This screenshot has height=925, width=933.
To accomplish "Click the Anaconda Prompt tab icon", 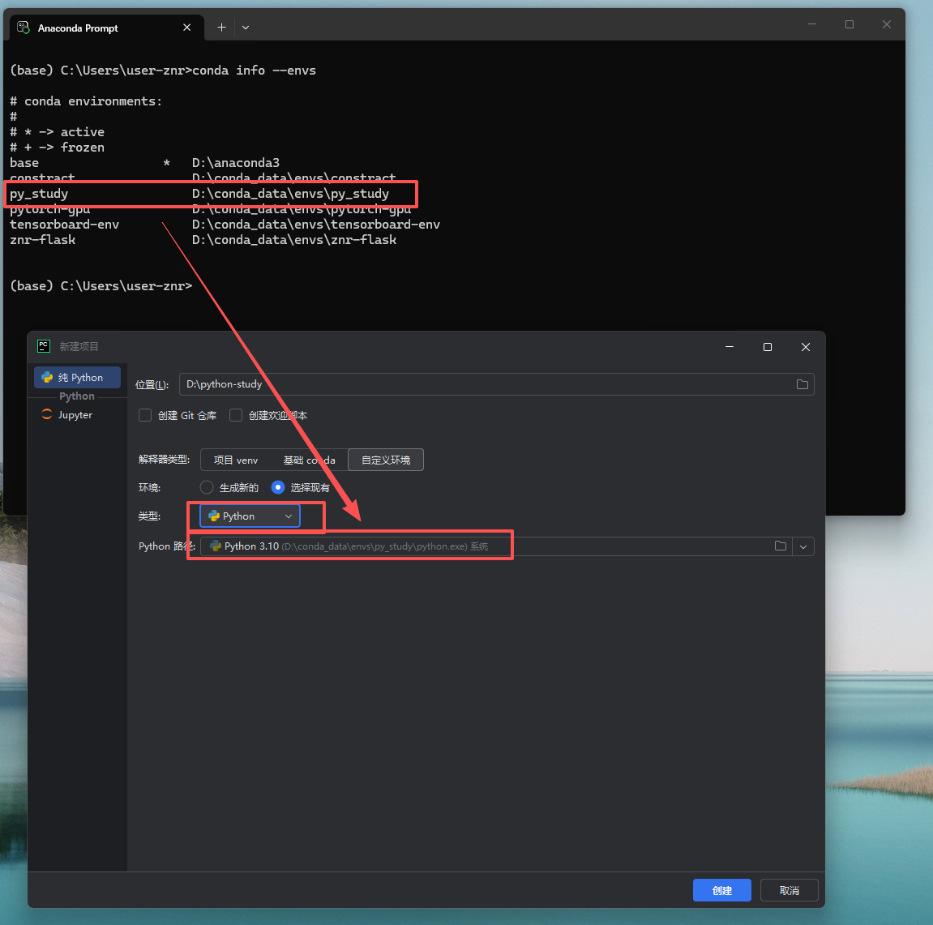I will pyautogui.click(x=24, y=28).
